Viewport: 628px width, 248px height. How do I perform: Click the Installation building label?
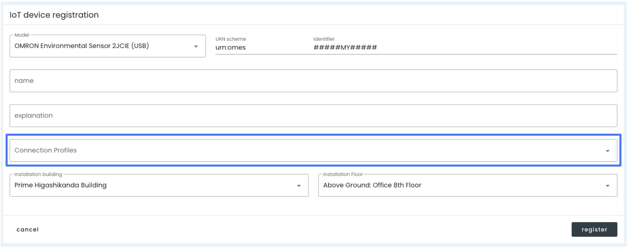pos(38,174)
